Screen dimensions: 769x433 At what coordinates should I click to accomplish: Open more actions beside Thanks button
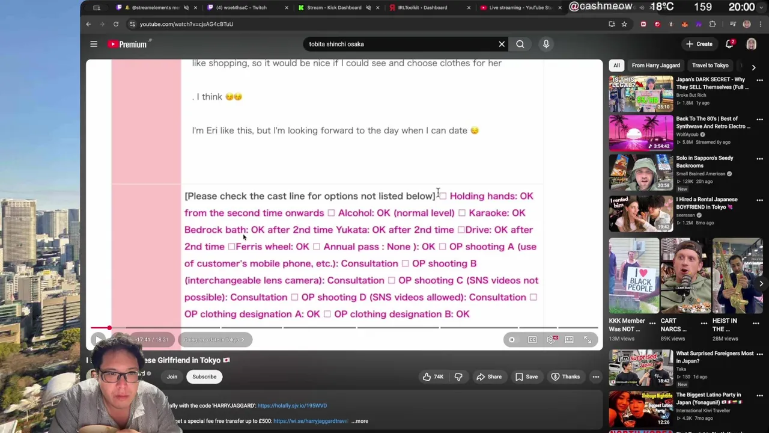click(x=595, y=377)
